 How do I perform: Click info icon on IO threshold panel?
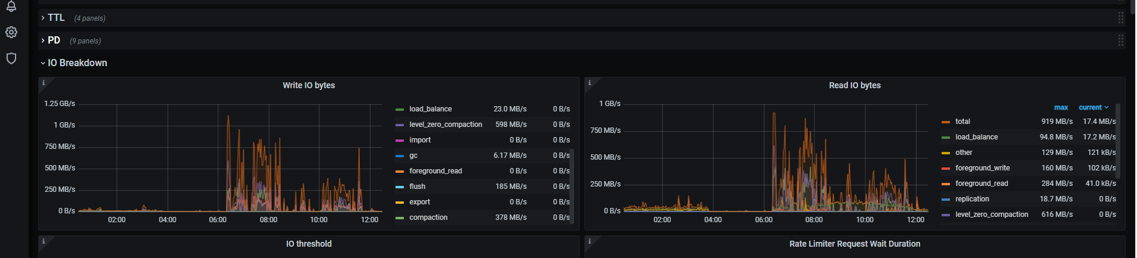point(44,241)
